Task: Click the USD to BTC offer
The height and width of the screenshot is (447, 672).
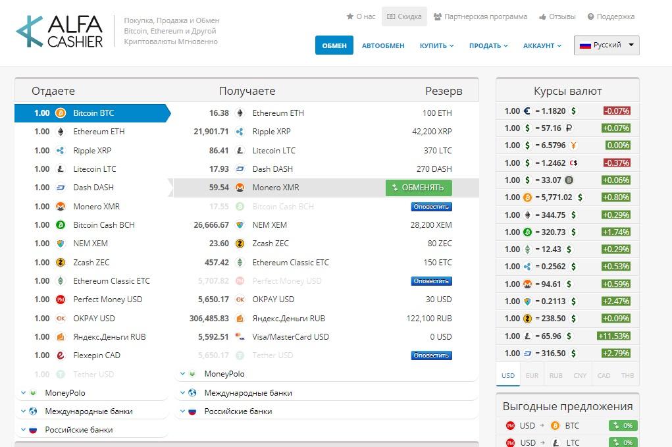Action: [x=567, y=425]
